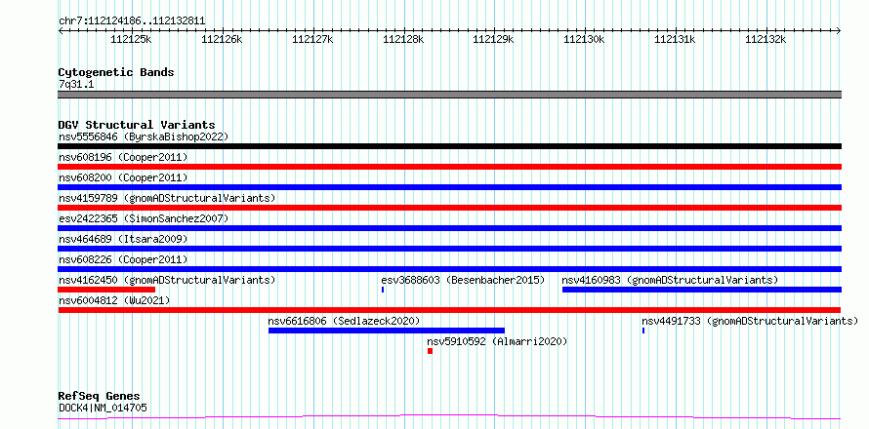Viewport: 869px width, 429px height.
Task: Click the gray 7q31.1 cytogenetic band bar
Action: click(449, 95)
